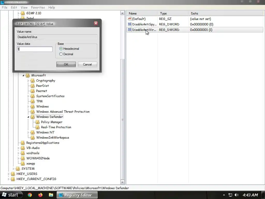Sort values by the Data column header

point(226,13)
